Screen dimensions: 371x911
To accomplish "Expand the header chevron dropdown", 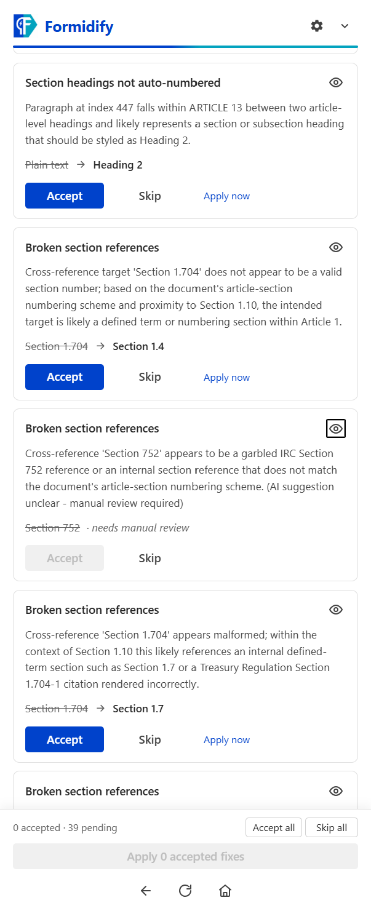I will 345,26.
